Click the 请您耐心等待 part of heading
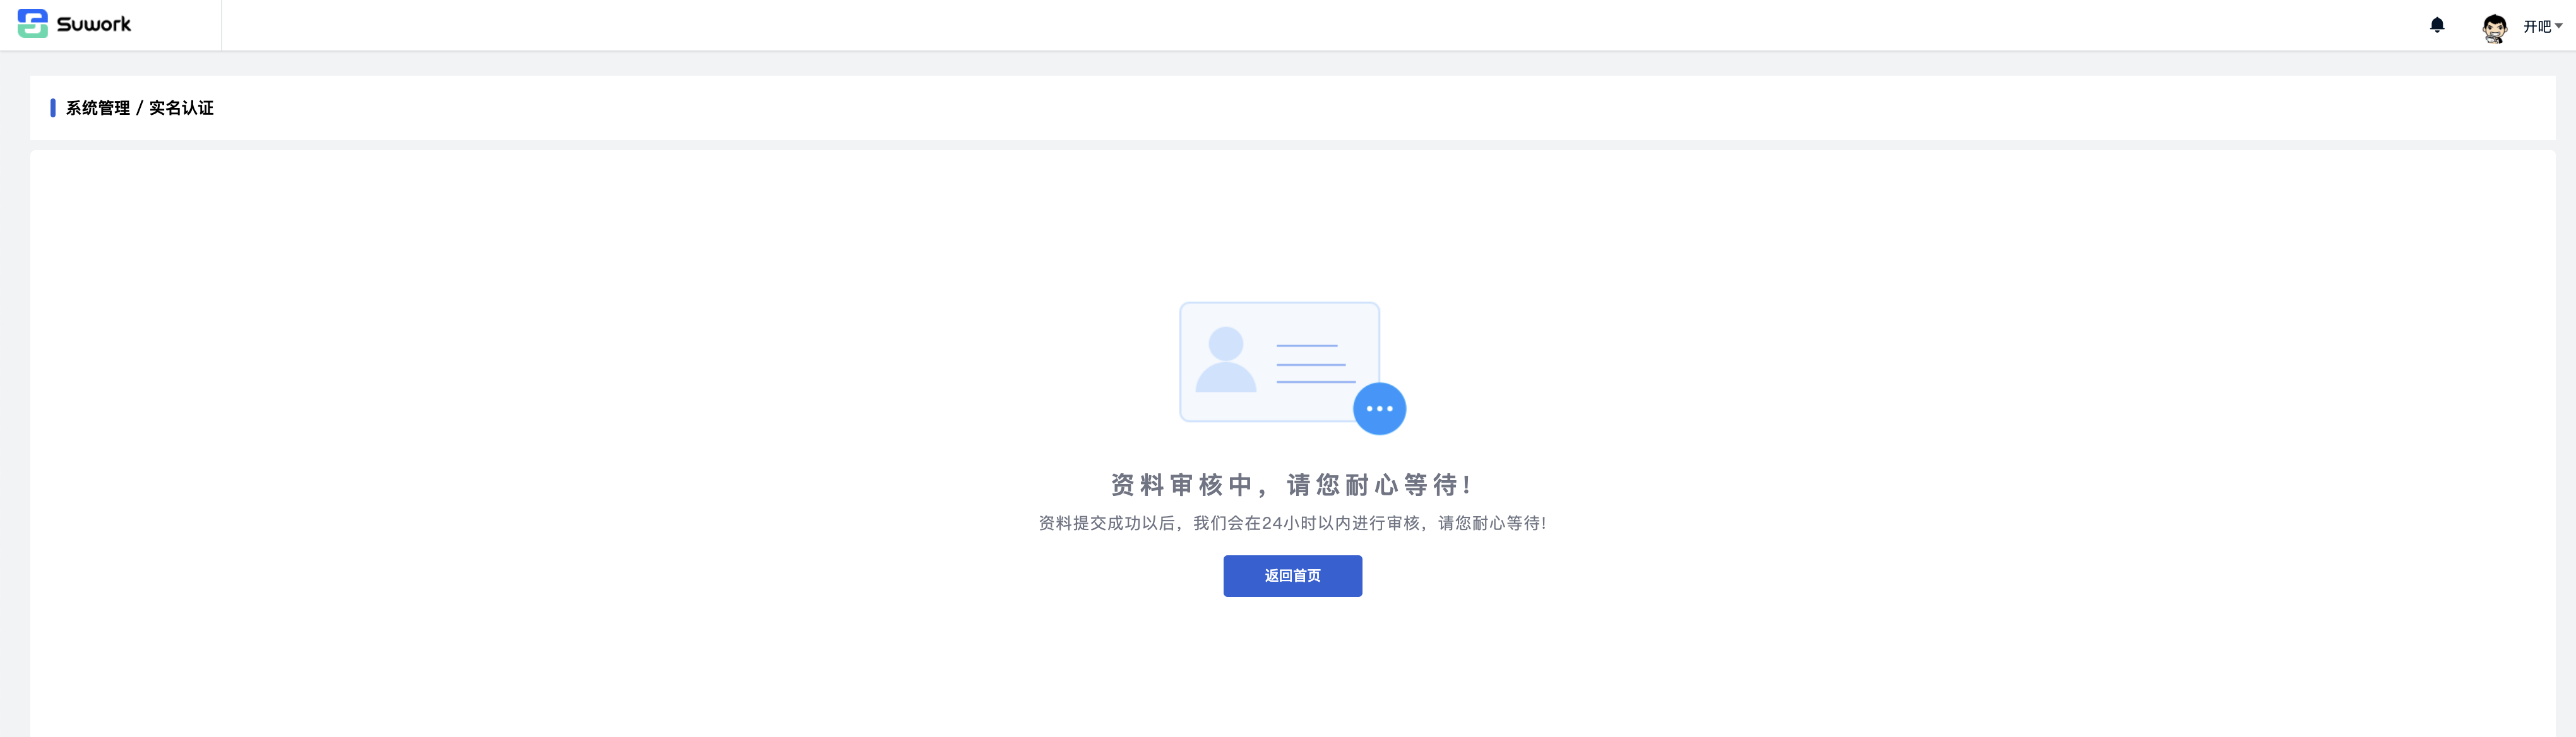 click(1378, 485)
